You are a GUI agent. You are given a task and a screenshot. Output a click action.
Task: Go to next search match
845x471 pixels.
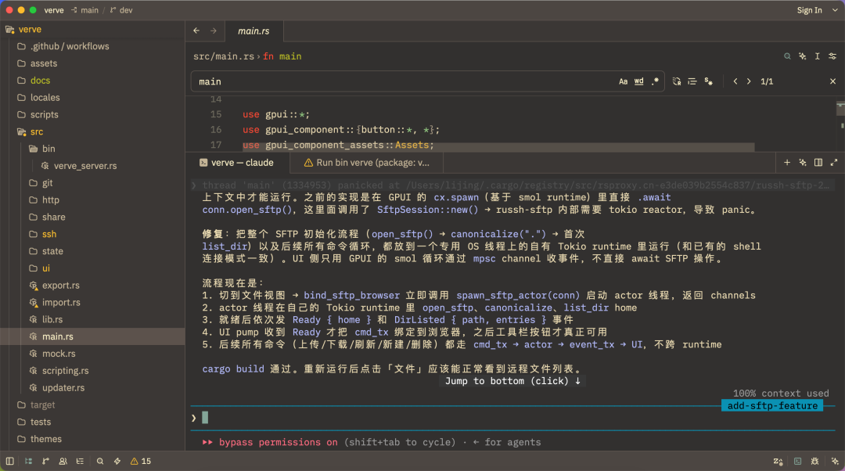click(x=749, y=81)
